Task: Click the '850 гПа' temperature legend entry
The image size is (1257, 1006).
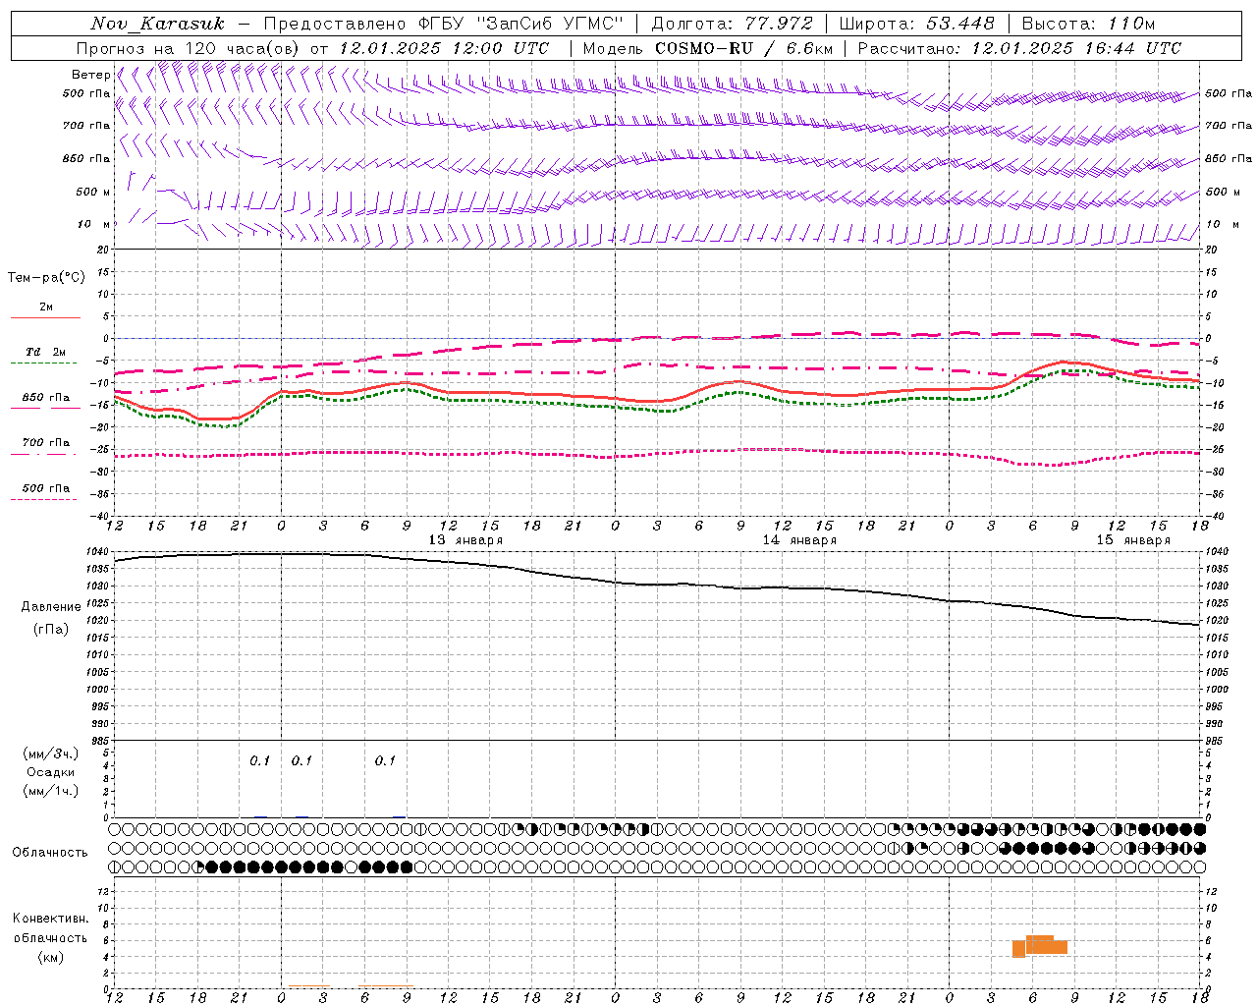Action: pos(46,398)
